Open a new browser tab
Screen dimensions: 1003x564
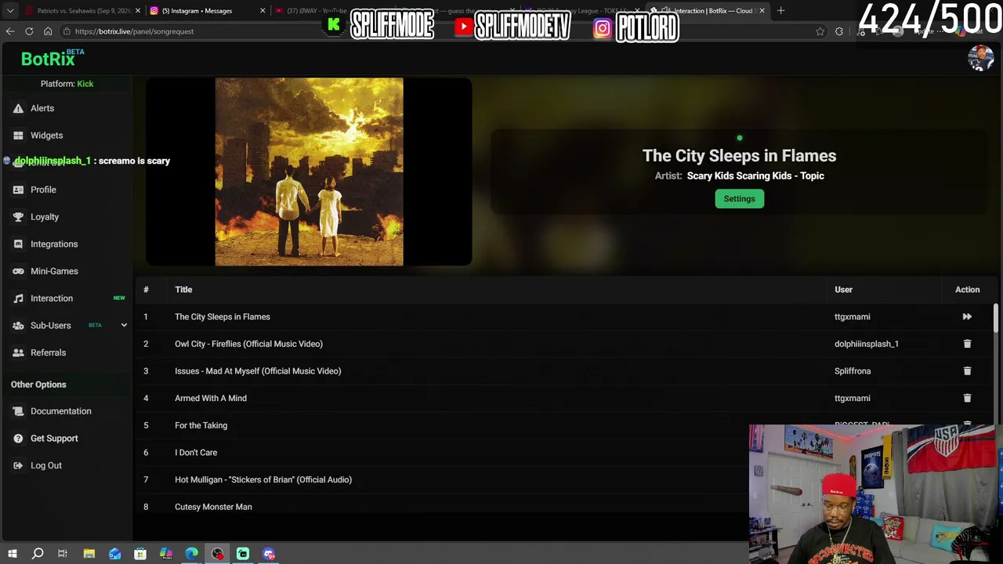tap(780, 10)
